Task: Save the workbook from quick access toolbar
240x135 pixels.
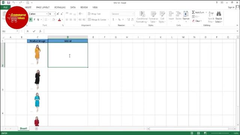Action: [x=9, y=3]
